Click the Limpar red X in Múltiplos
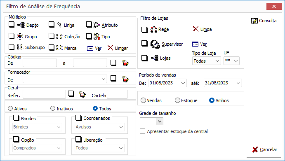285x161 pixels. [x=110, y=48]
